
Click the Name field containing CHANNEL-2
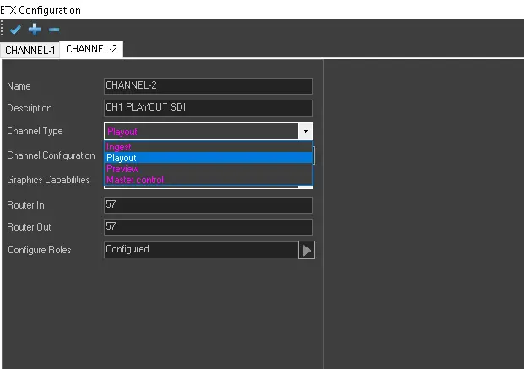208,86
